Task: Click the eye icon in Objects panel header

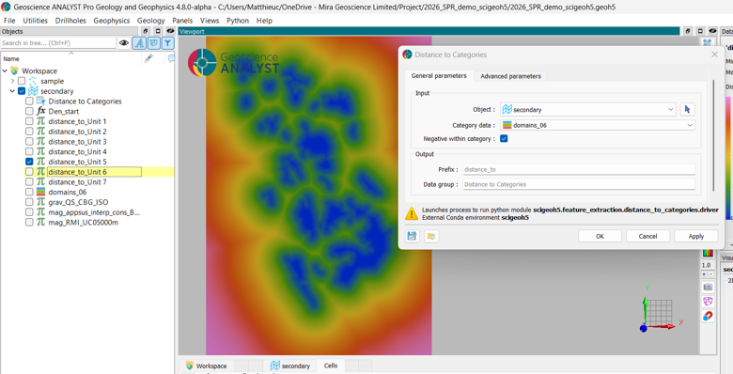Action: [170, 31]
